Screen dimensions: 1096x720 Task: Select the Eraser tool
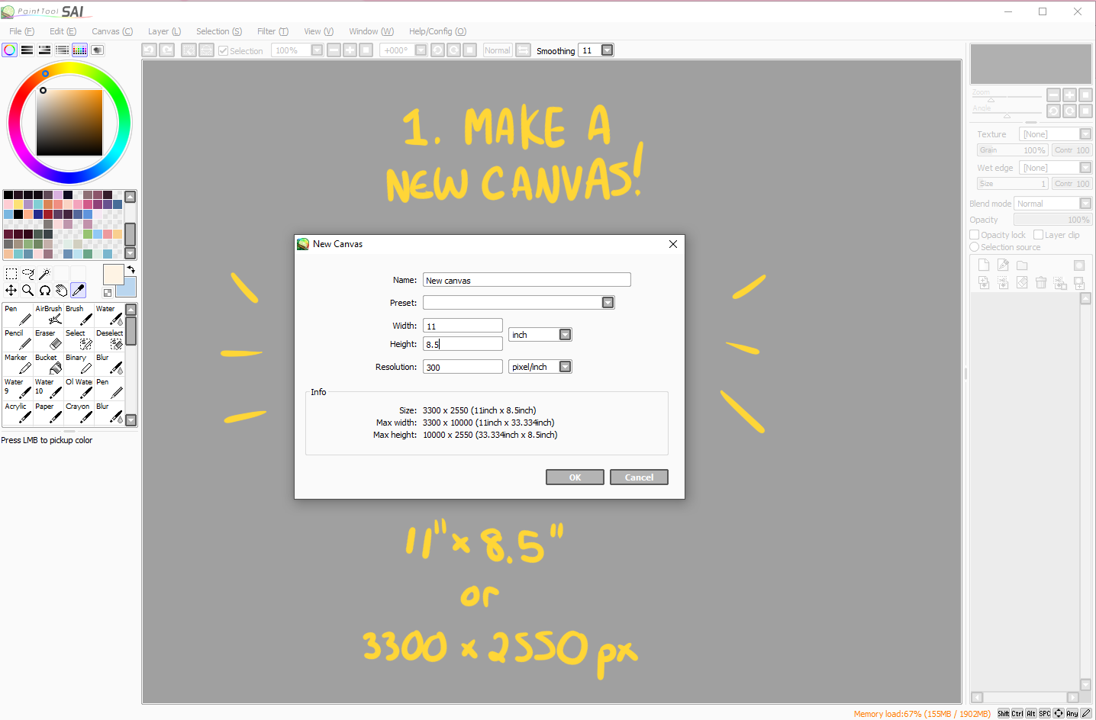click(48, 339)
